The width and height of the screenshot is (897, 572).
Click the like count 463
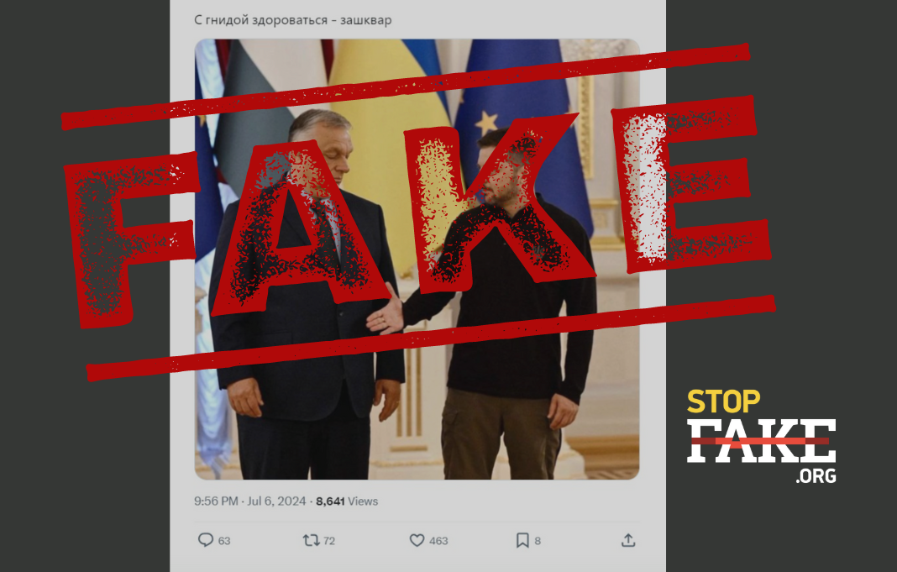tap(438, 541)
